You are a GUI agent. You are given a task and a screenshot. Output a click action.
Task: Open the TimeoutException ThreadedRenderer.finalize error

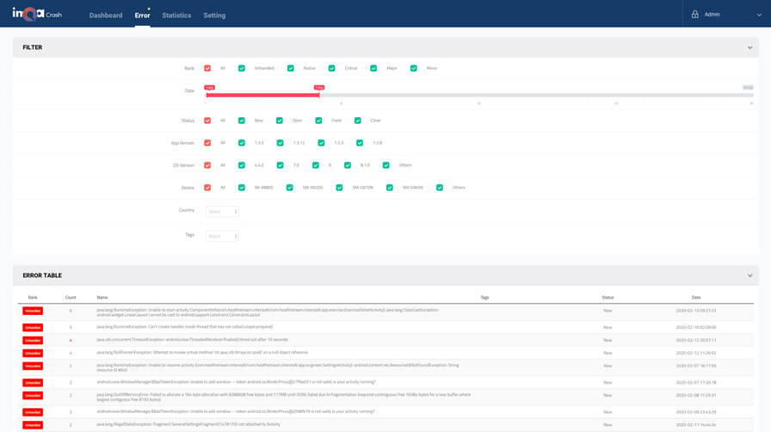pyautogui.click(x=385, y=340)
